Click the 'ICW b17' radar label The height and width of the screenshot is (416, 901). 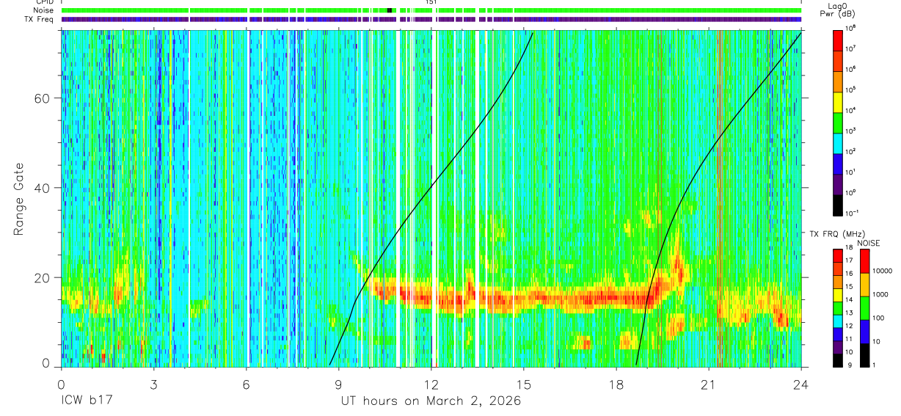tap(85, 401)
